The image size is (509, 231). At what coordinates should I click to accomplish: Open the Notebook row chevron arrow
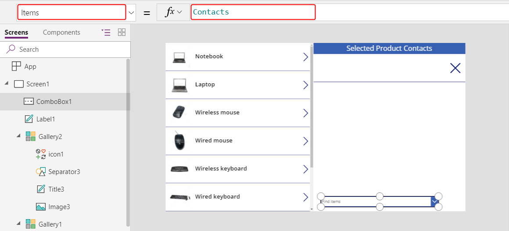305,57
